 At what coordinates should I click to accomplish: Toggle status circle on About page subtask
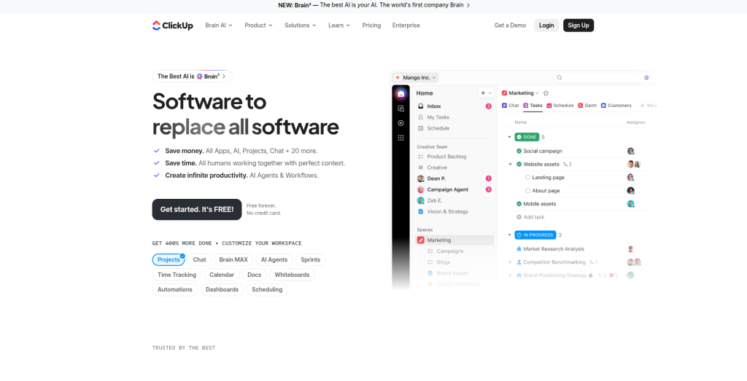528,191
